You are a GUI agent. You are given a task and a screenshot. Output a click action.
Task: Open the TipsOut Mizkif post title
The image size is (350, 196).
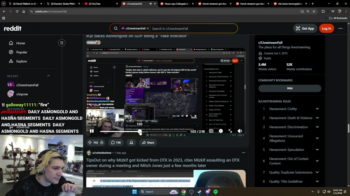coord(163,163)
